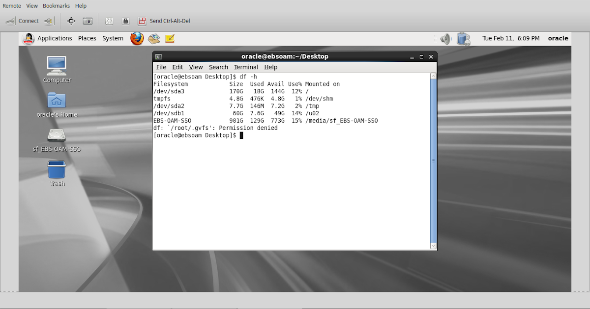Viewport: 590px width, 309px height.
Task: Open the terminal Search menu
Action: pos(218,67)
